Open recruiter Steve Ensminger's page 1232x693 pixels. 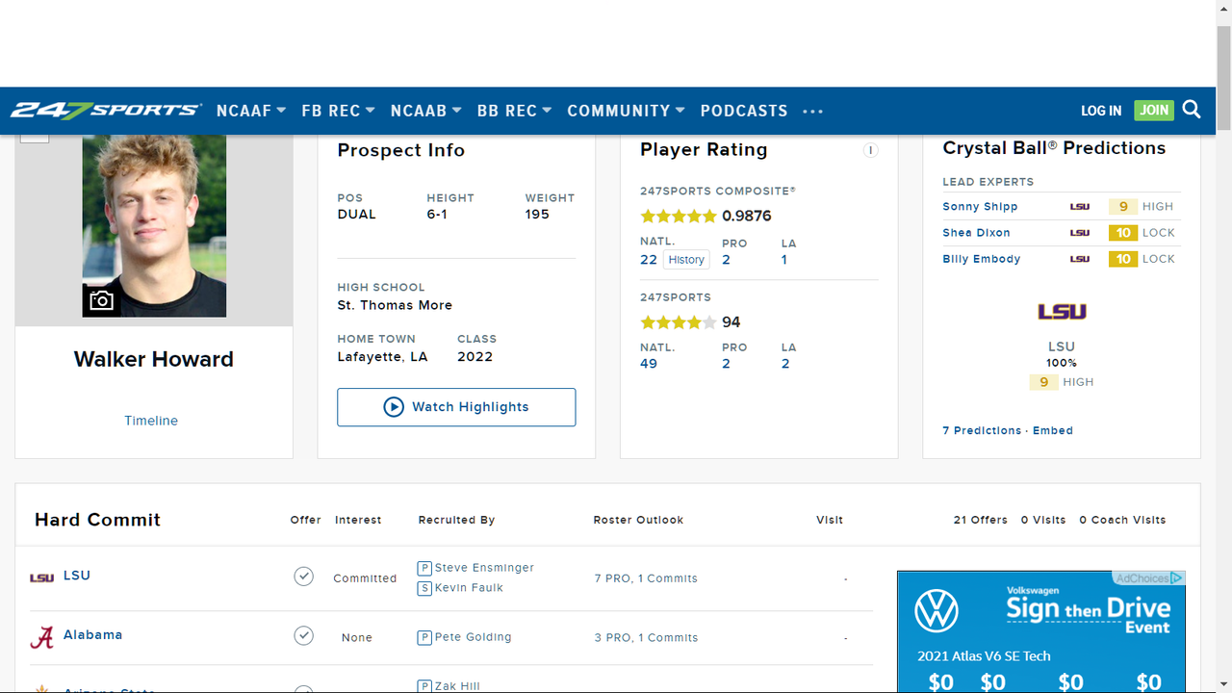point(484,568)
